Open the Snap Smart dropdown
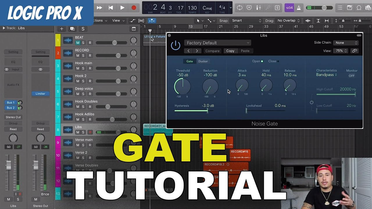The height and width of the screenshot is (209, 372). click(x=246, y=21)
